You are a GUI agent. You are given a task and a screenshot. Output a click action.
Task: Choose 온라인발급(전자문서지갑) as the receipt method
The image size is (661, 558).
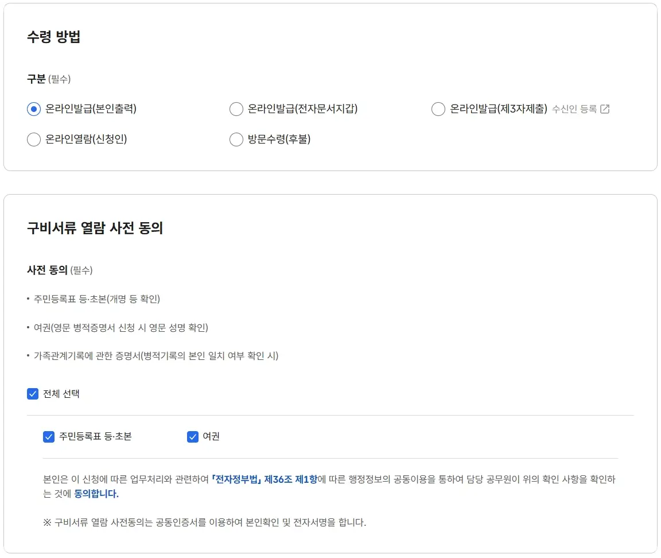click(236, 109)
